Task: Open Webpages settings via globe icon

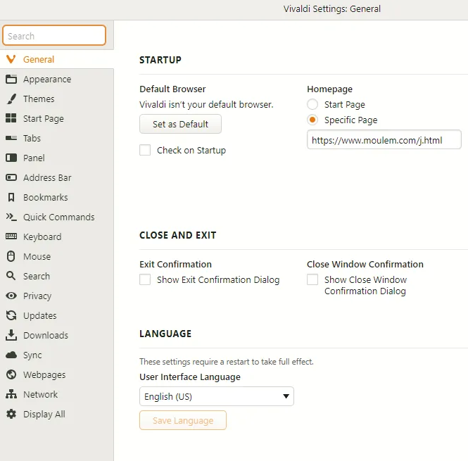Action: point(11,375)
